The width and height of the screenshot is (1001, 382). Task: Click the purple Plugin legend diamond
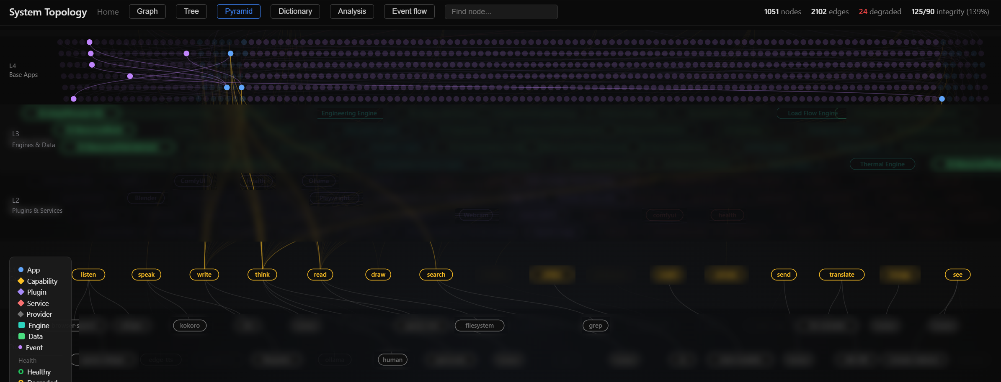pyautogui.click(x=21, y=292)
